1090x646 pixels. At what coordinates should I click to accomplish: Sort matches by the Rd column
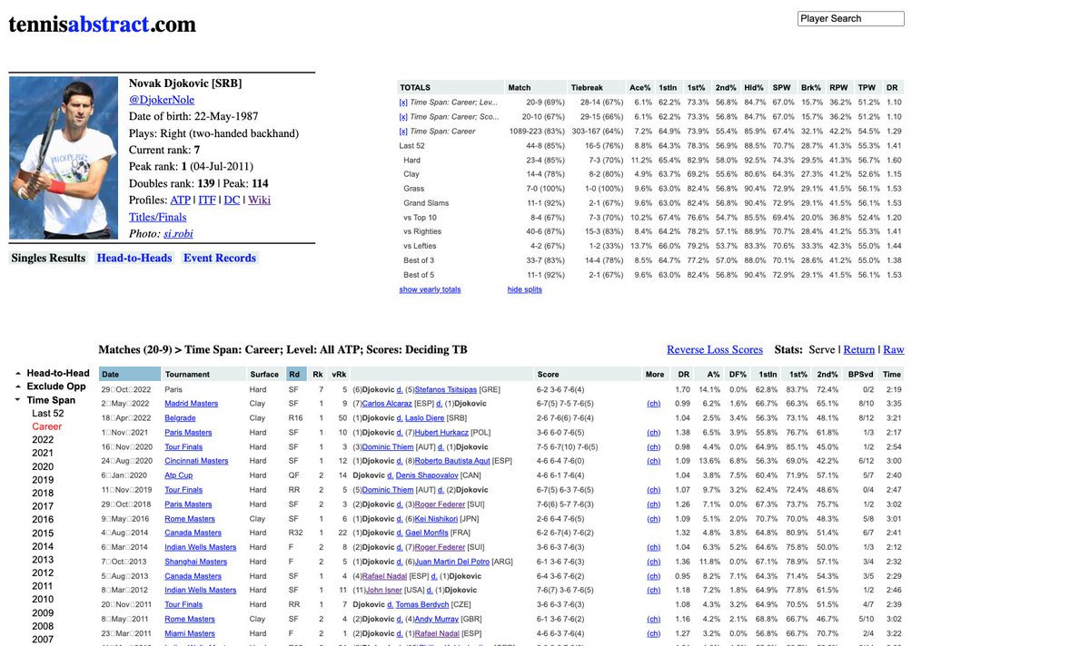pos(295,374)
